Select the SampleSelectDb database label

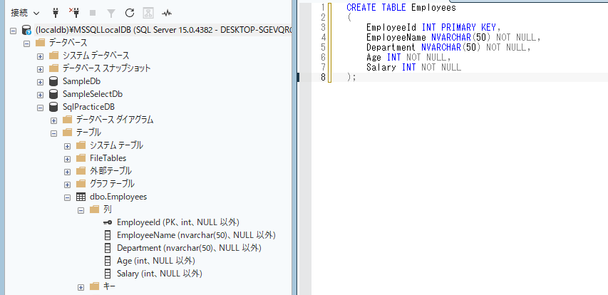click(x=93, y=94)
